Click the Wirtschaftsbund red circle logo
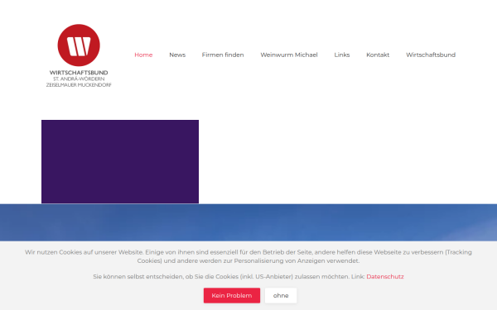This screenshot has height=310, width=497. (x=79, y=45)
